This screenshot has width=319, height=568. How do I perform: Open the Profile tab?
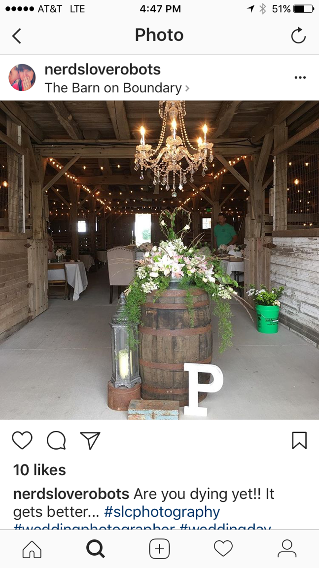287,549
